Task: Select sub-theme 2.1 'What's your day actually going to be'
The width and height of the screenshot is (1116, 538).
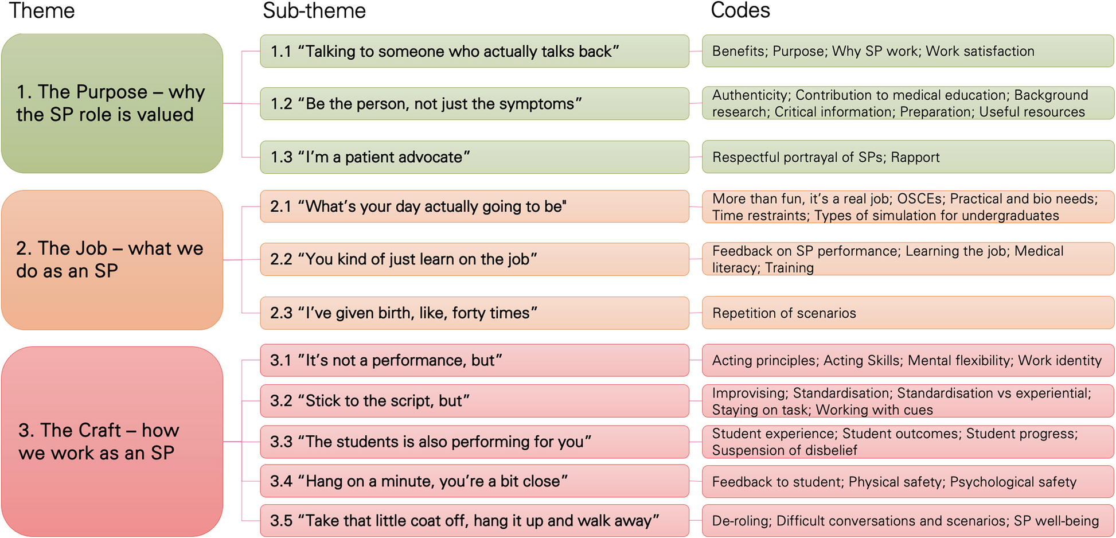Action: pyautogui.click(x=474, y=206)
